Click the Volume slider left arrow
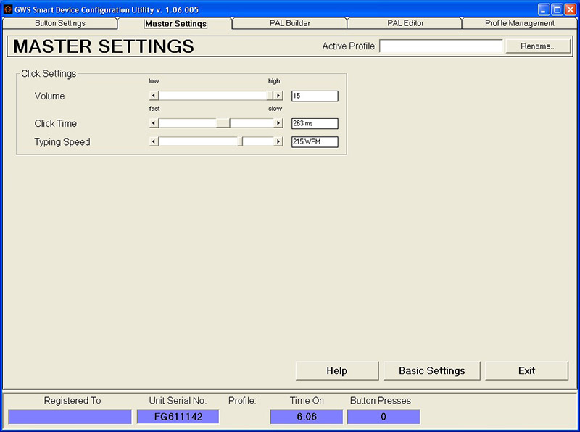This screenshot has width=580, height=432. pos(154,96)
